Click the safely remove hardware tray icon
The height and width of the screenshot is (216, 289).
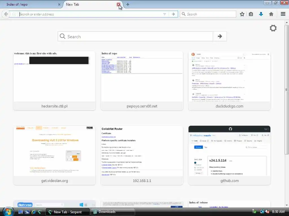[x=254, y=212]
